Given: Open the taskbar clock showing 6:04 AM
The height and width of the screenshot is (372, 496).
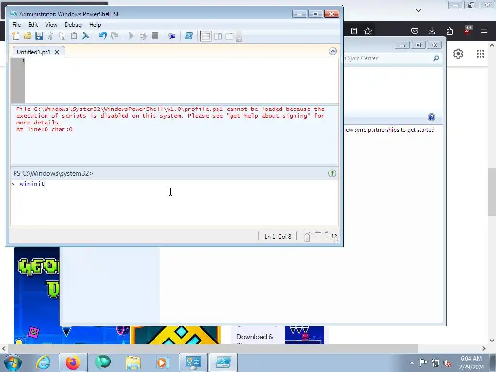Looking at the screenshot, I should point(471,363).
